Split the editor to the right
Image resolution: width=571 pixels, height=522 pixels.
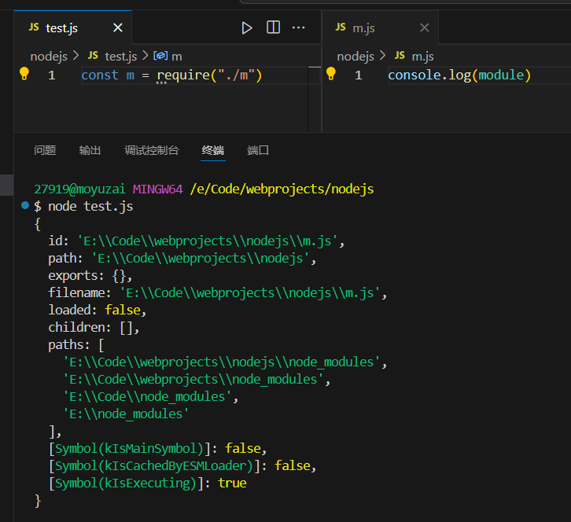coord(273,28)
